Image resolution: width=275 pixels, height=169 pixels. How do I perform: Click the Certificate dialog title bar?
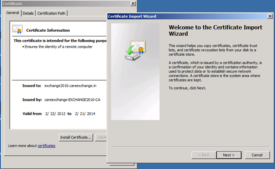[x=67, y=4]
